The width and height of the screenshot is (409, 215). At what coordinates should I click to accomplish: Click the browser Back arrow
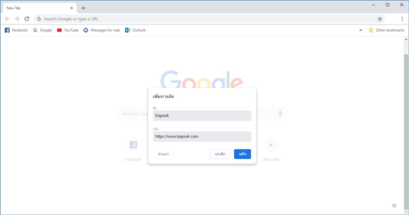(x=7, y=19)
